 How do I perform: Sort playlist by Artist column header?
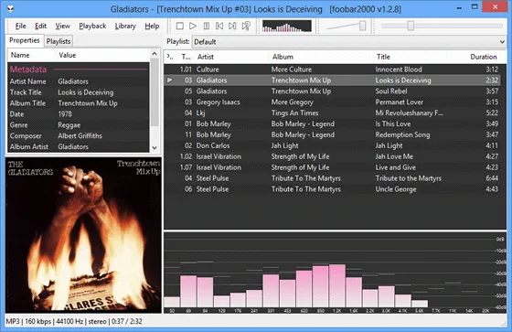(231, 57)
